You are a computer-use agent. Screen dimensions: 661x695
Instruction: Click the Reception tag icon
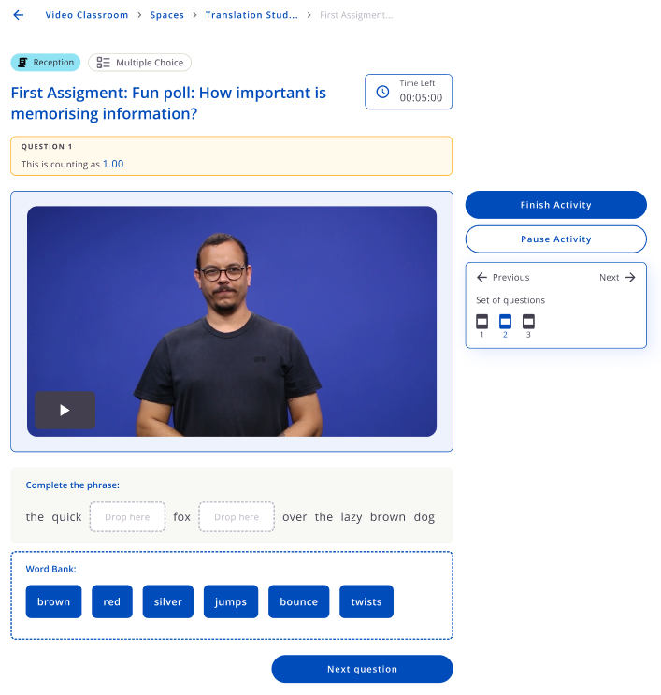[22, 63]
